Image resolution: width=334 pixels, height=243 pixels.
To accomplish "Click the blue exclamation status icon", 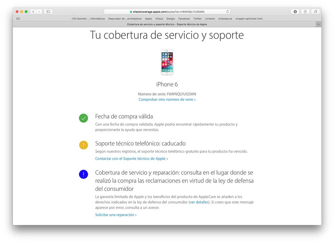I will point(83,174).
